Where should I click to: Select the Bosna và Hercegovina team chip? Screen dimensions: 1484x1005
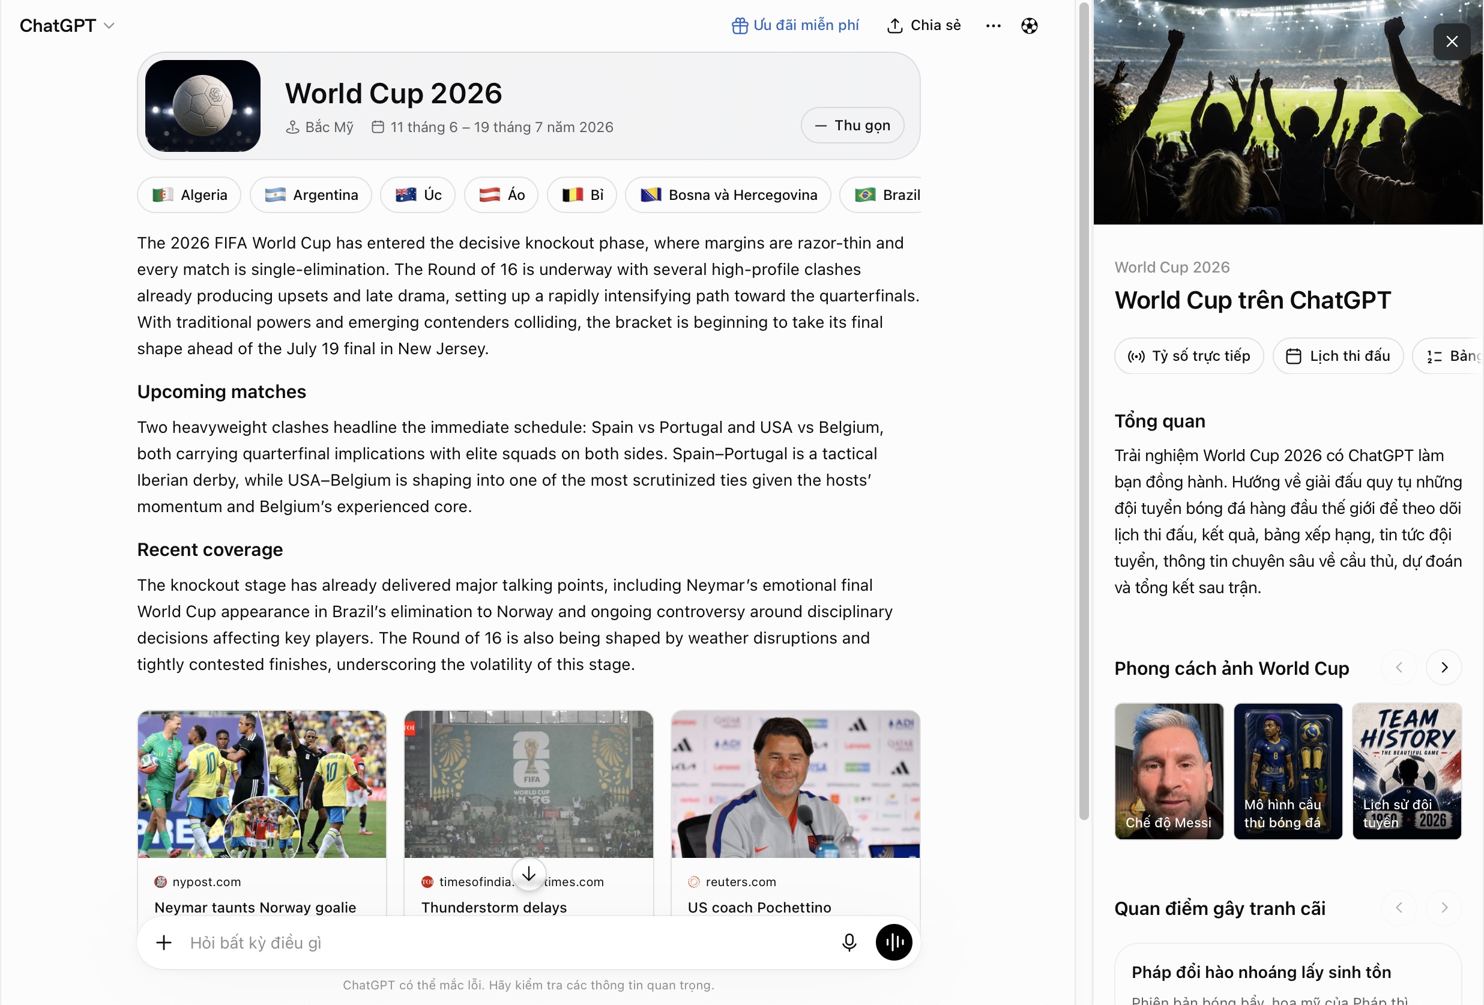pos(728,195)
